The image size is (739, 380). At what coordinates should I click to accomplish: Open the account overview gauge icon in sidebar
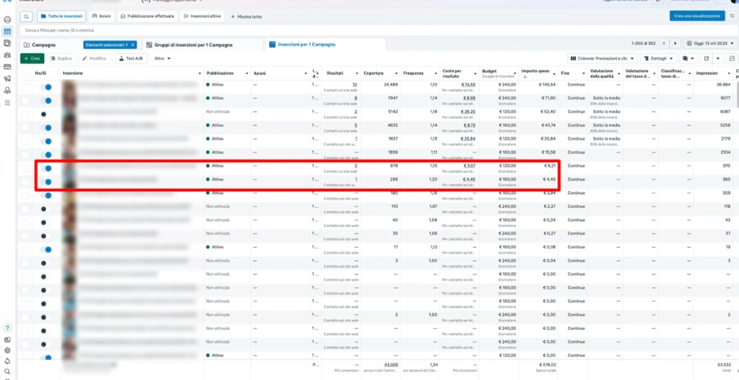(x=7, y=20)
